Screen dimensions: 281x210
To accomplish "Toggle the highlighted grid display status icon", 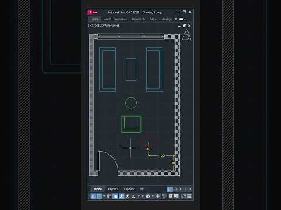I will point(170,189).
